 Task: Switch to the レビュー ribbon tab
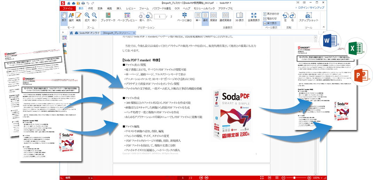click(131, 8)
